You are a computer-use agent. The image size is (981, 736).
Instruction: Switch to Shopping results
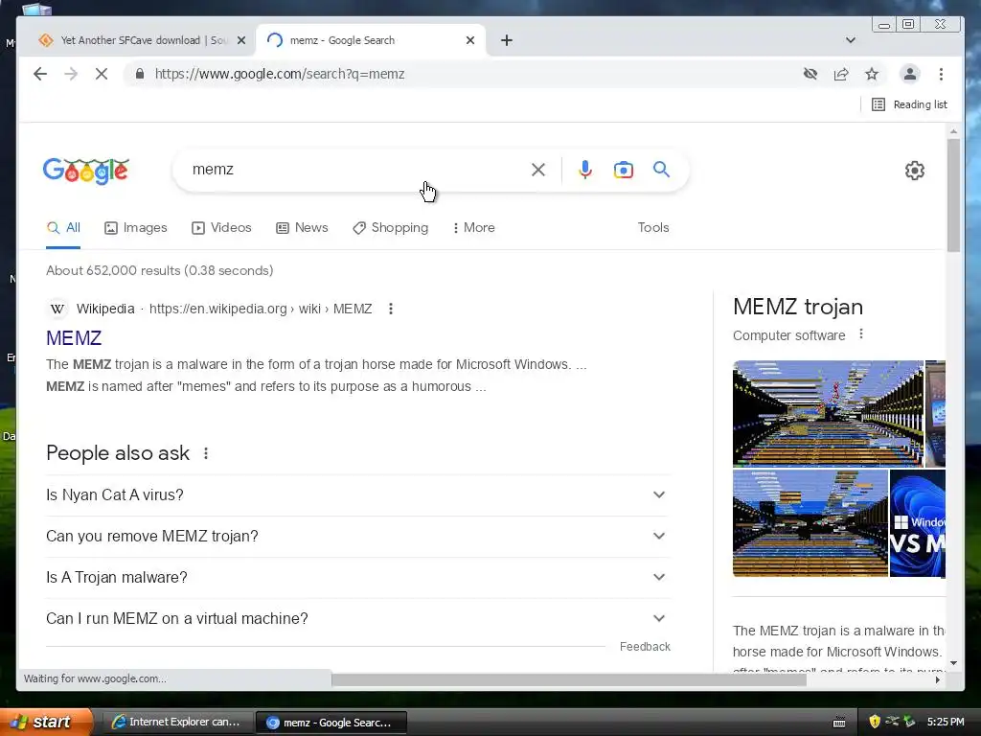coord(391,227)
